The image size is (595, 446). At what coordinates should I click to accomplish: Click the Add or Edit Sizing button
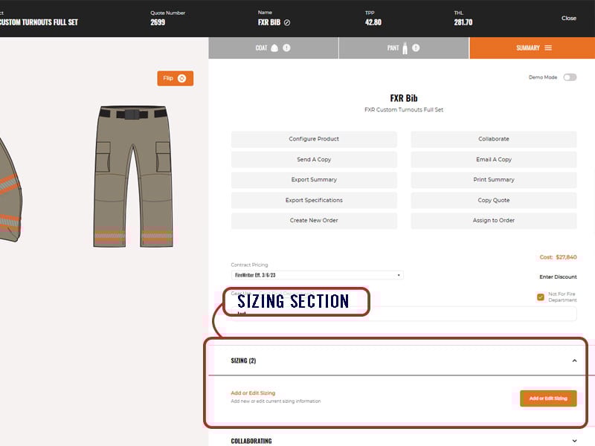[548, 398]
